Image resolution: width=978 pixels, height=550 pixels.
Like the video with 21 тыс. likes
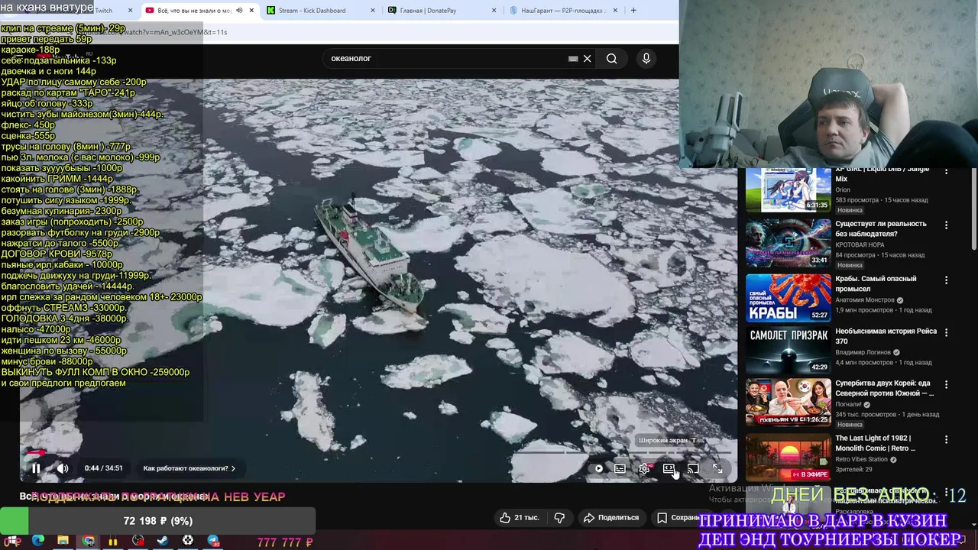(520, 518)
